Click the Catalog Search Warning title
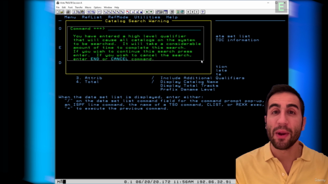 [x=137, y=21]
